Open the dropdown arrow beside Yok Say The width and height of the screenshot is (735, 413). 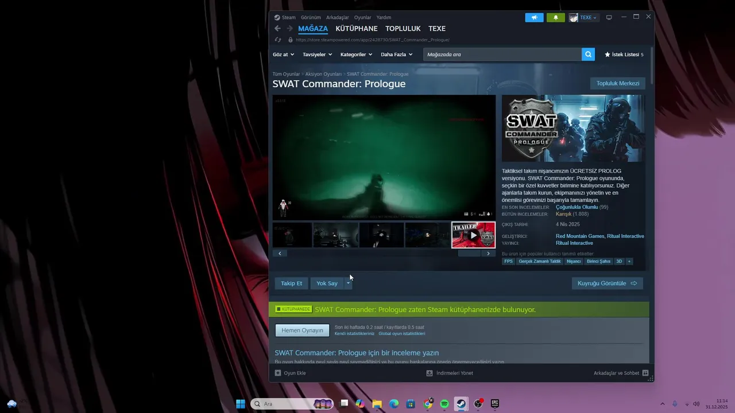tap(348, 283)
